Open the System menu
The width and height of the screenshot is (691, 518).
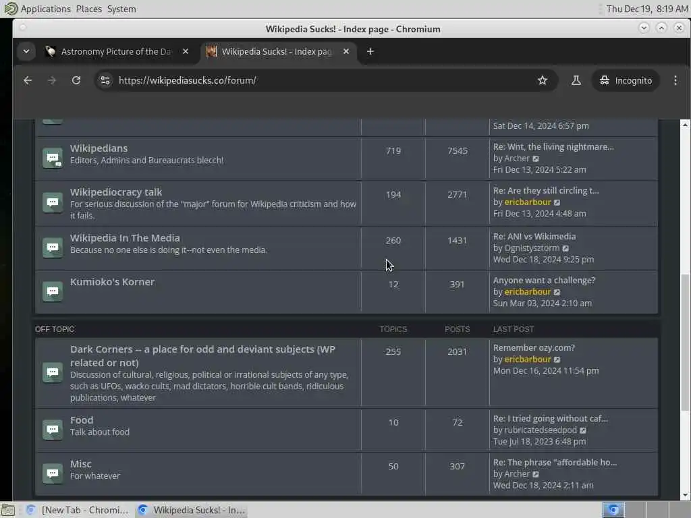tap(121, 9)
